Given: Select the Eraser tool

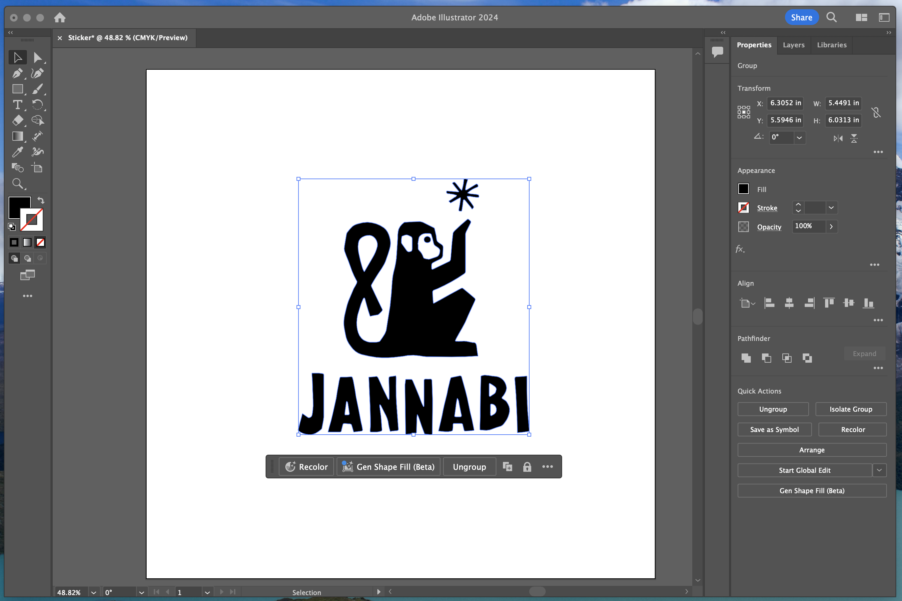Looking at the screenshot, I should pyautogui.click(x=18, y=120).
